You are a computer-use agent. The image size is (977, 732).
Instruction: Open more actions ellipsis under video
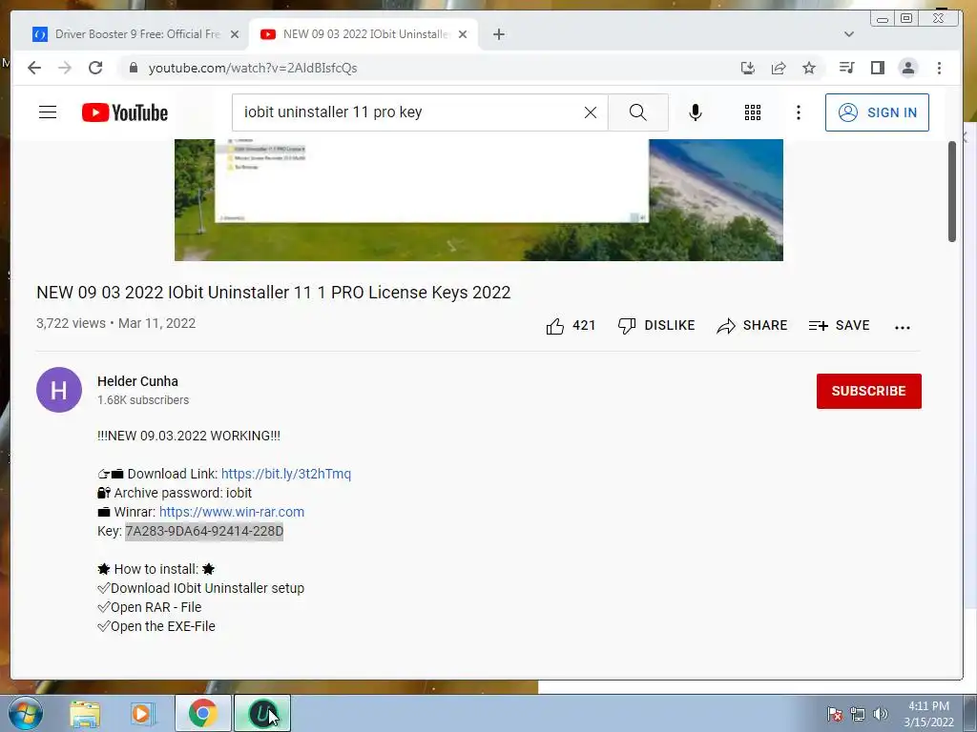point(903,327)
